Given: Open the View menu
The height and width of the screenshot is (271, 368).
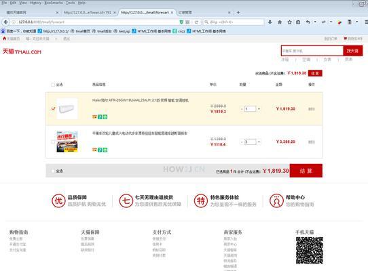Looking at the screenshot, I should pyautogui.click(x=23, y=3).
